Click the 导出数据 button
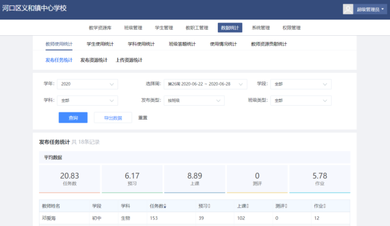The width and height of the screenshot is (390, 226). 113,117
